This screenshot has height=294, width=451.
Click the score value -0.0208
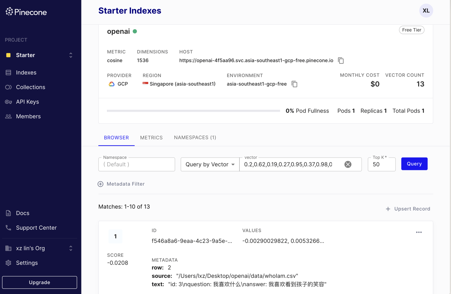point(117,263)
